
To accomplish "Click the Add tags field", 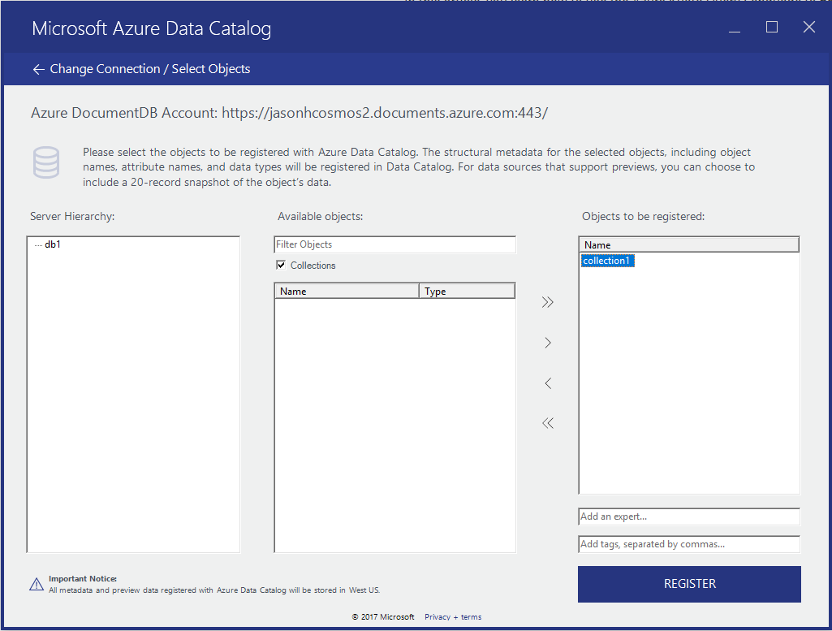I will (688, 544).
